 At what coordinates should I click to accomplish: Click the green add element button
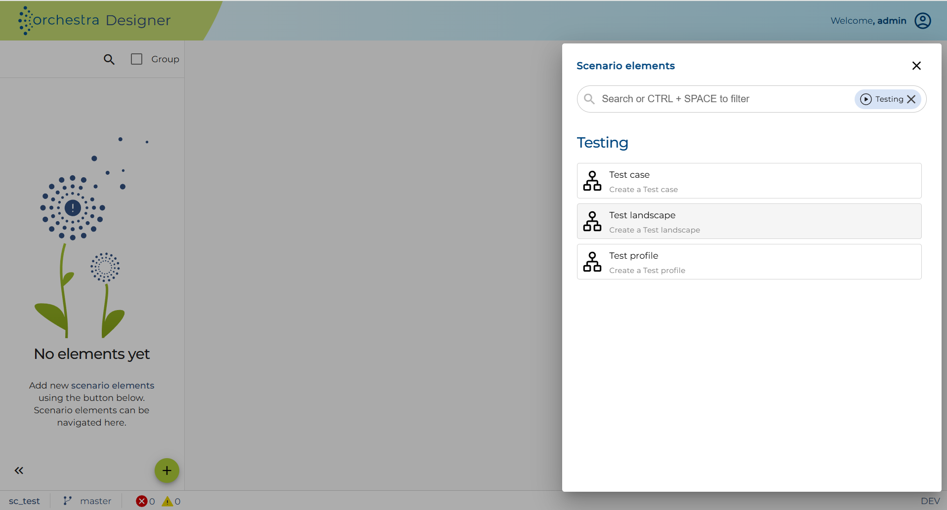pyautogui.click(x=167, y=471)
